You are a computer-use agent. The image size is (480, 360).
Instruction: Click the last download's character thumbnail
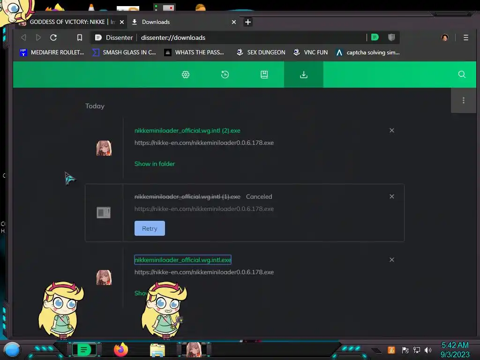pyautogui.click(x=104, y=277)
